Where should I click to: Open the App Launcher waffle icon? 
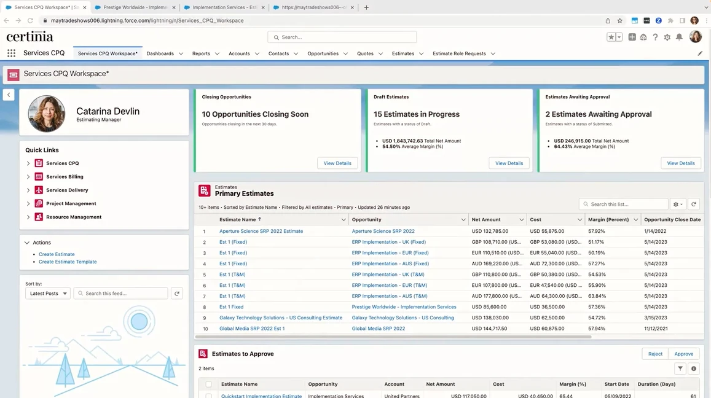pyautogui.click(x=11, y=53)
